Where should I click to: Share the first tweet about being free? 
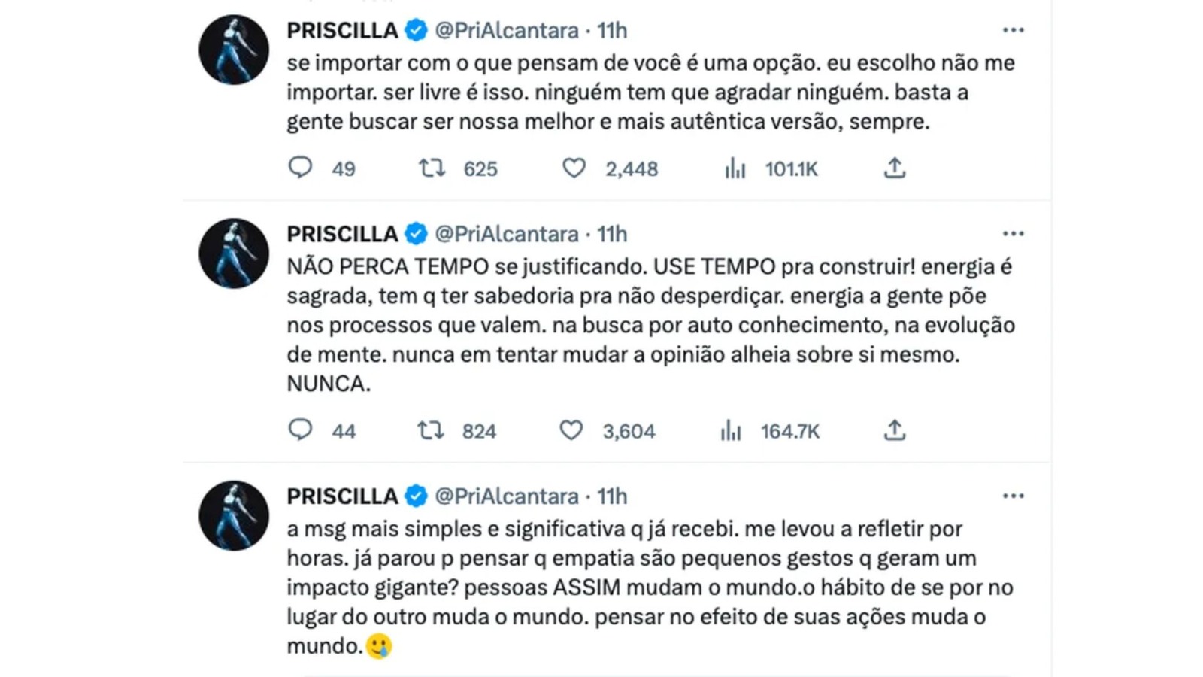click(894, 168)
